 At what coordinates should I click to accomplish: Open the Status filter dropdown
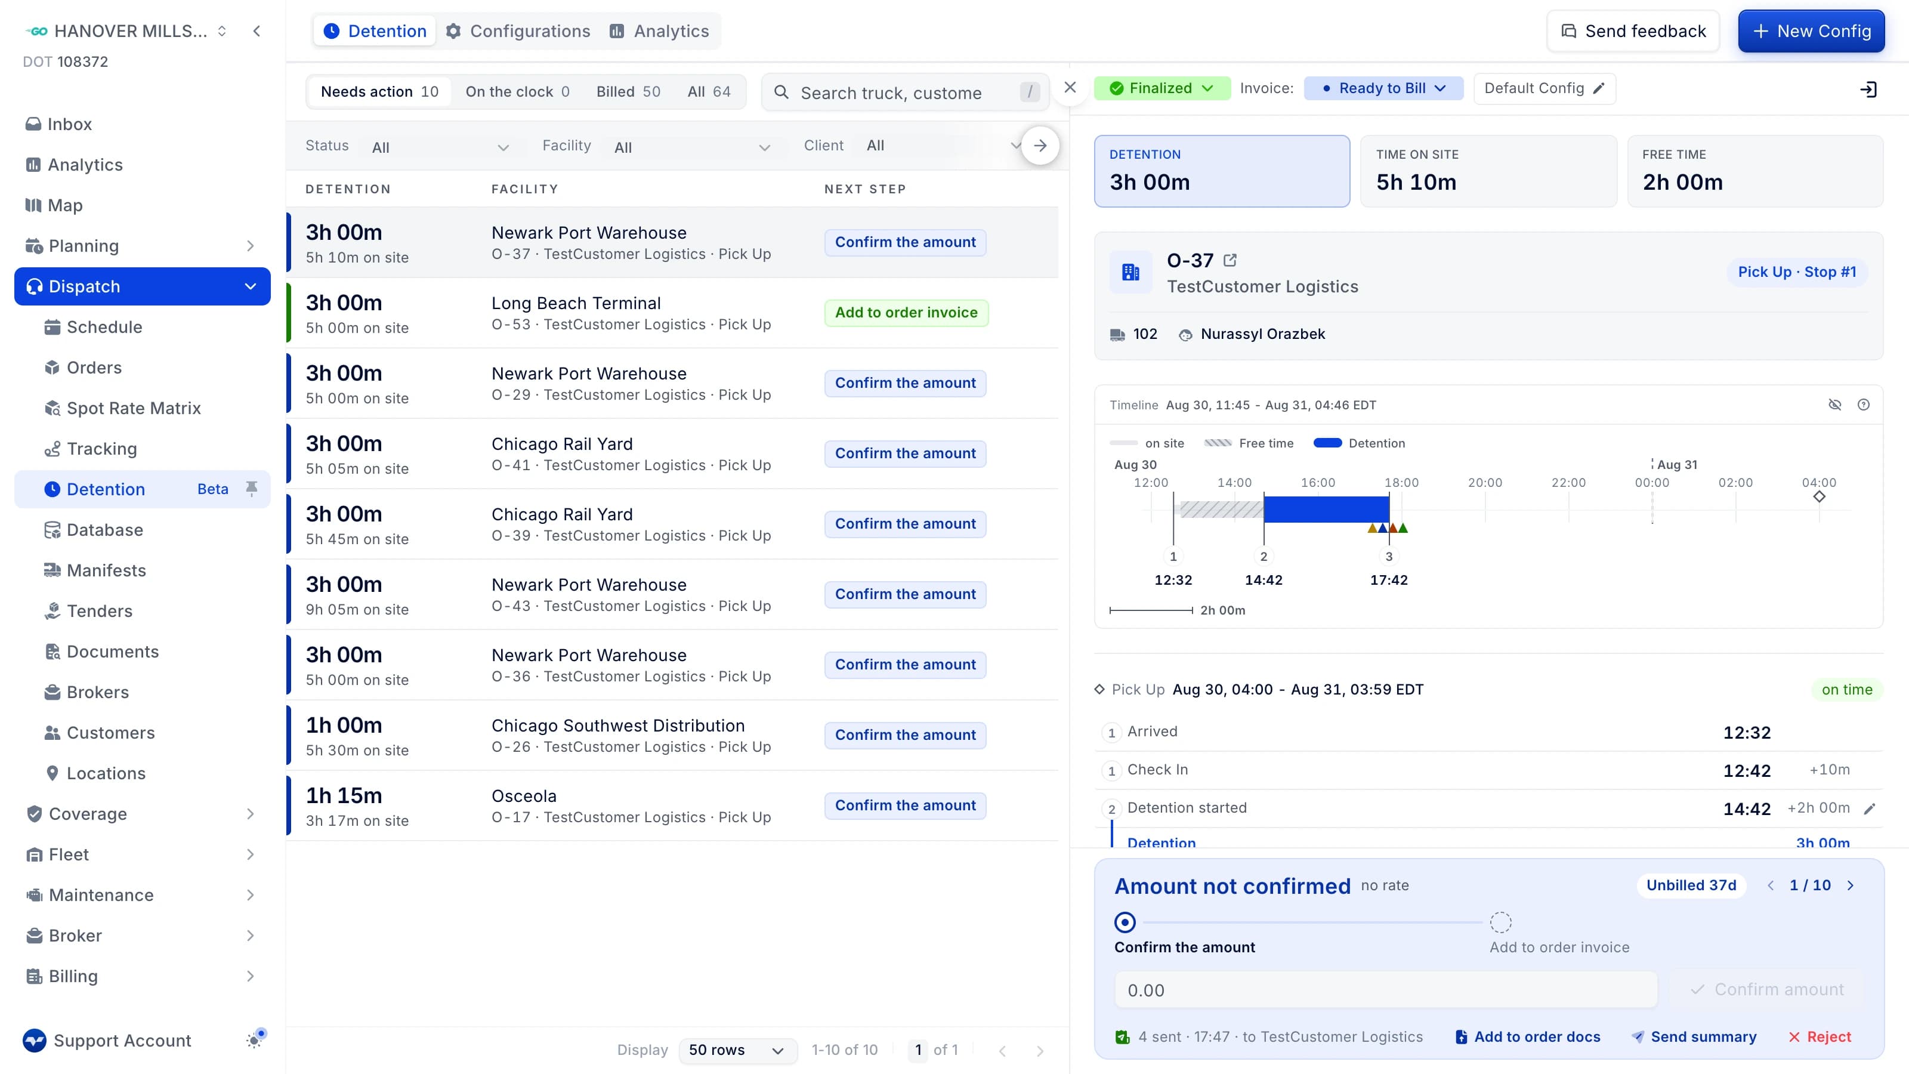(441, 147)
